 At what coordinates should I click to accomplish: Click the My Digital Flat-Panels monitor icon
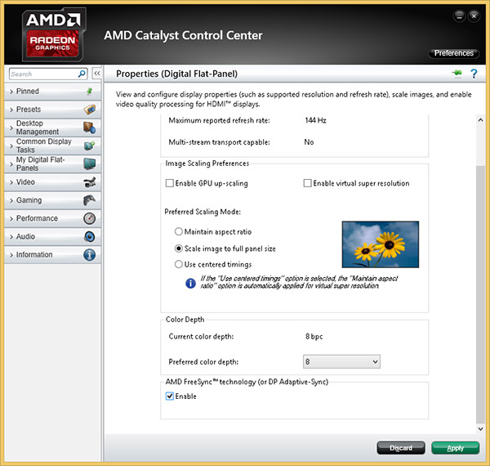pyautogui.click(x=90, y=164)
